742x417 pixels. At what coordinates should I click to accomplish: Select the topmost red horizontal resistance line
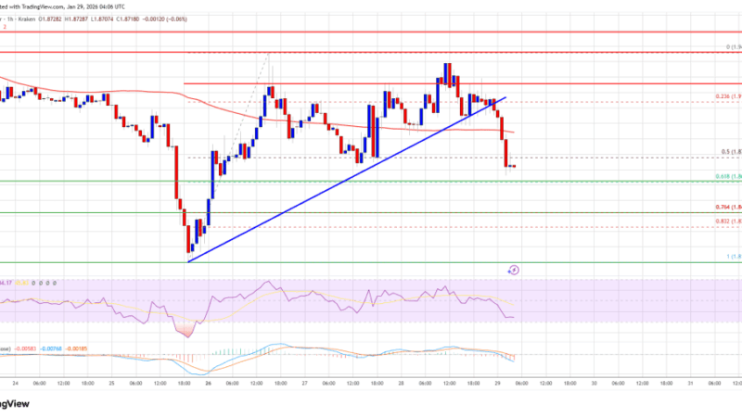click(x=371, y=31)
